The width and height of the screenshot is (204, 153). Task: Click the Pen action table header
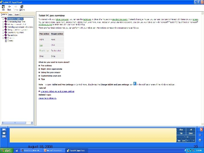click(44, 34)
